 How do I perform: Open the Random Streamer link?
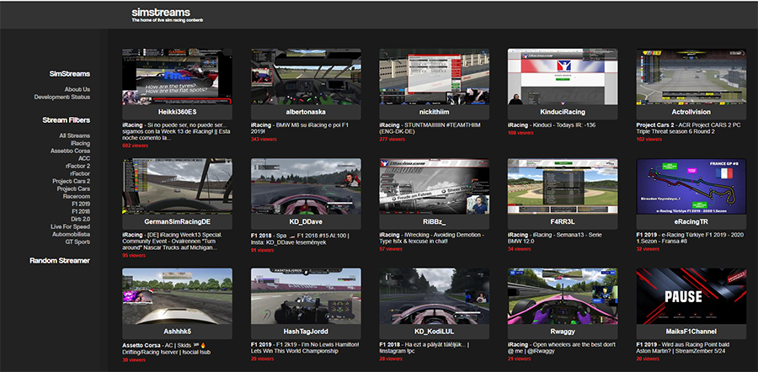point(60,260)
